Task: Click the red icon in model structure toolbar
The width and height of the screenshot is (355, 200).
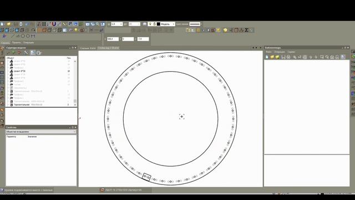Action: tap(19, 53)
